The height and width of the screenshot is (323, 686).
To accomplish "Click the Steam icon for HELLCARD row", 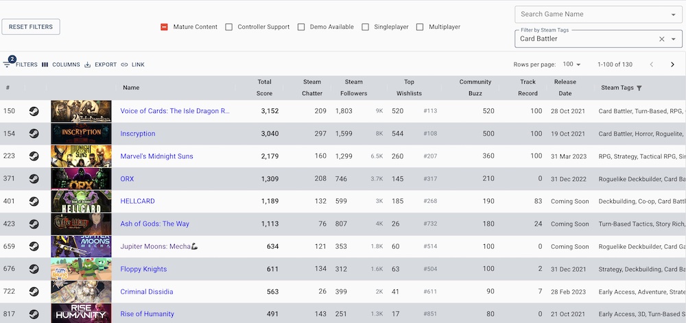I will coord(34,202).
